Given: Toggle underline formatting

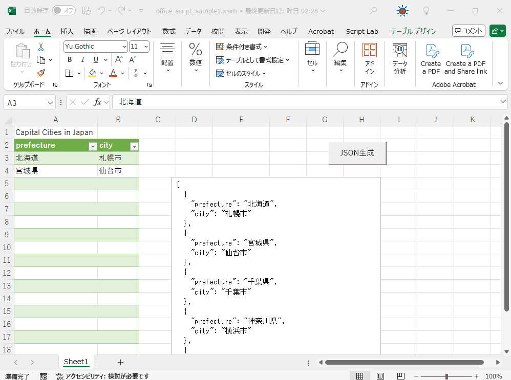Looking at the screenshot, I should 95,59.
